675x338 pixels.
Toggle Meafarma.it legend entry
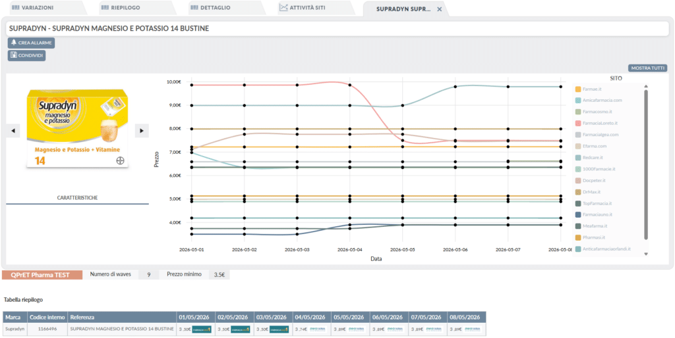pos(591,226)
